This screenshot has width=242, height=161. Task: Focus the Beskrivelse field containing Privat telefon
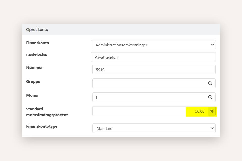pyautogui.click(x=153, y=57)
